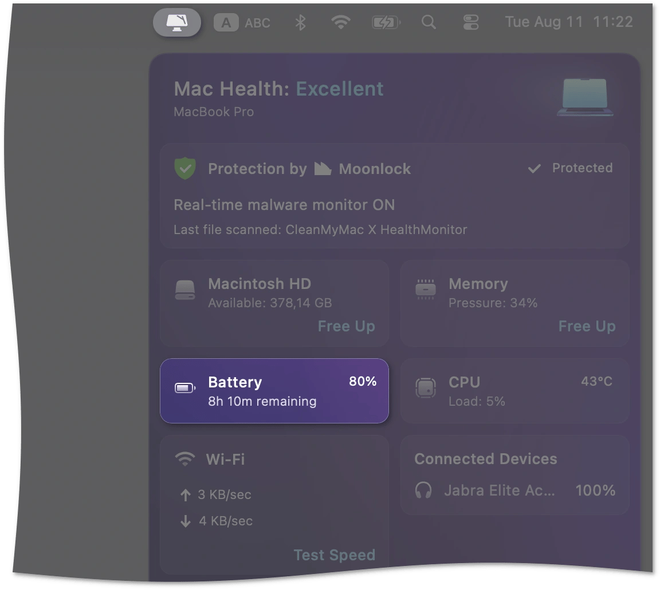660x590 pixels.
Task: Click the Wi-Fi upload arrow icon
Action: pyautogui.click(x=185, y=495)
